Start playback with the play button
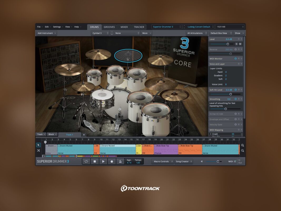Viewport: 281px width, 211px height. (x=103, y=161)
